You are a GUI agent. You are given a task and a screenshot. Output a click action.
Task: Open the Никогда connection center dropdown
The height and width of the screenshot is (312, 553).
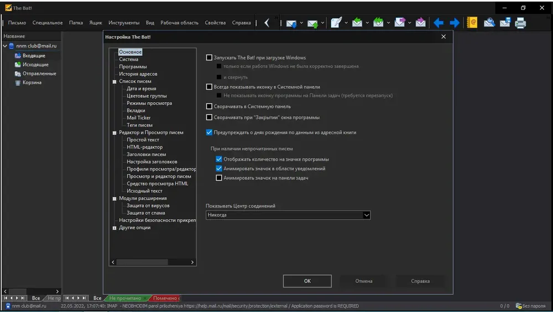pos(288,215)
